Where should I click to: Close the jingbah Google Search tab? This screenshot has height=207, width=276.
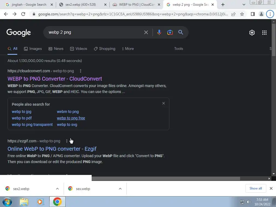pyautogui.click(x=52, y=5)
